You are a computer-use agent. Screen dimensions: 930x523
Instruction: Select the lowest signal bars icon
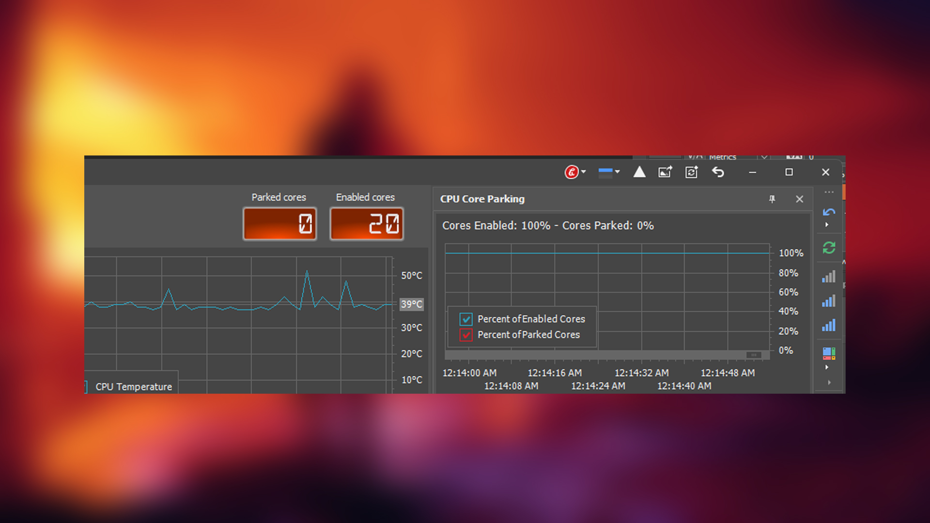(829, 277)
